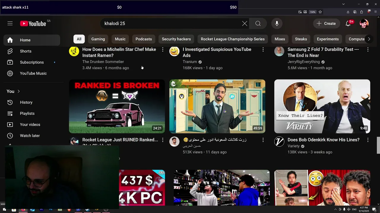380x213 pixels.
Task: Open the browser extensions puzzle icon
Action: (361, 12)
